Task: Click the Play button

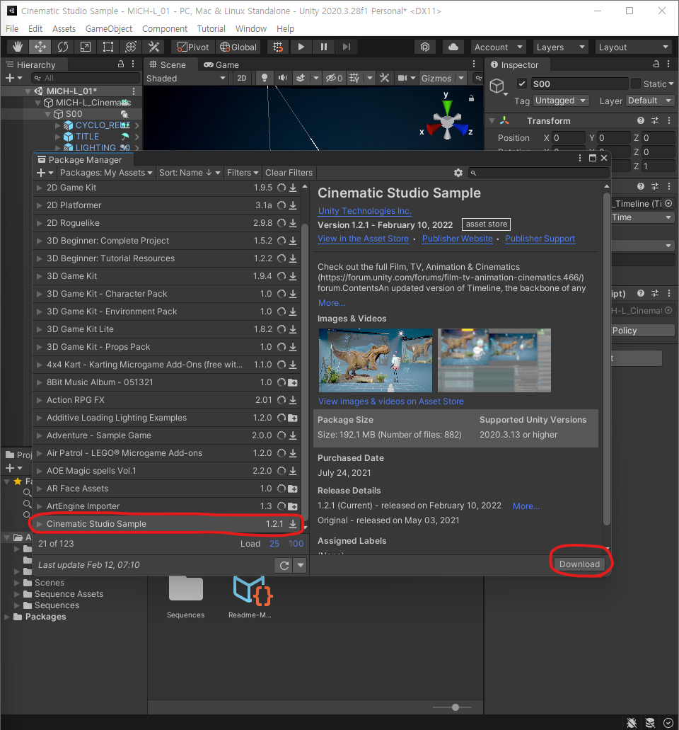Action: point(301,47)
